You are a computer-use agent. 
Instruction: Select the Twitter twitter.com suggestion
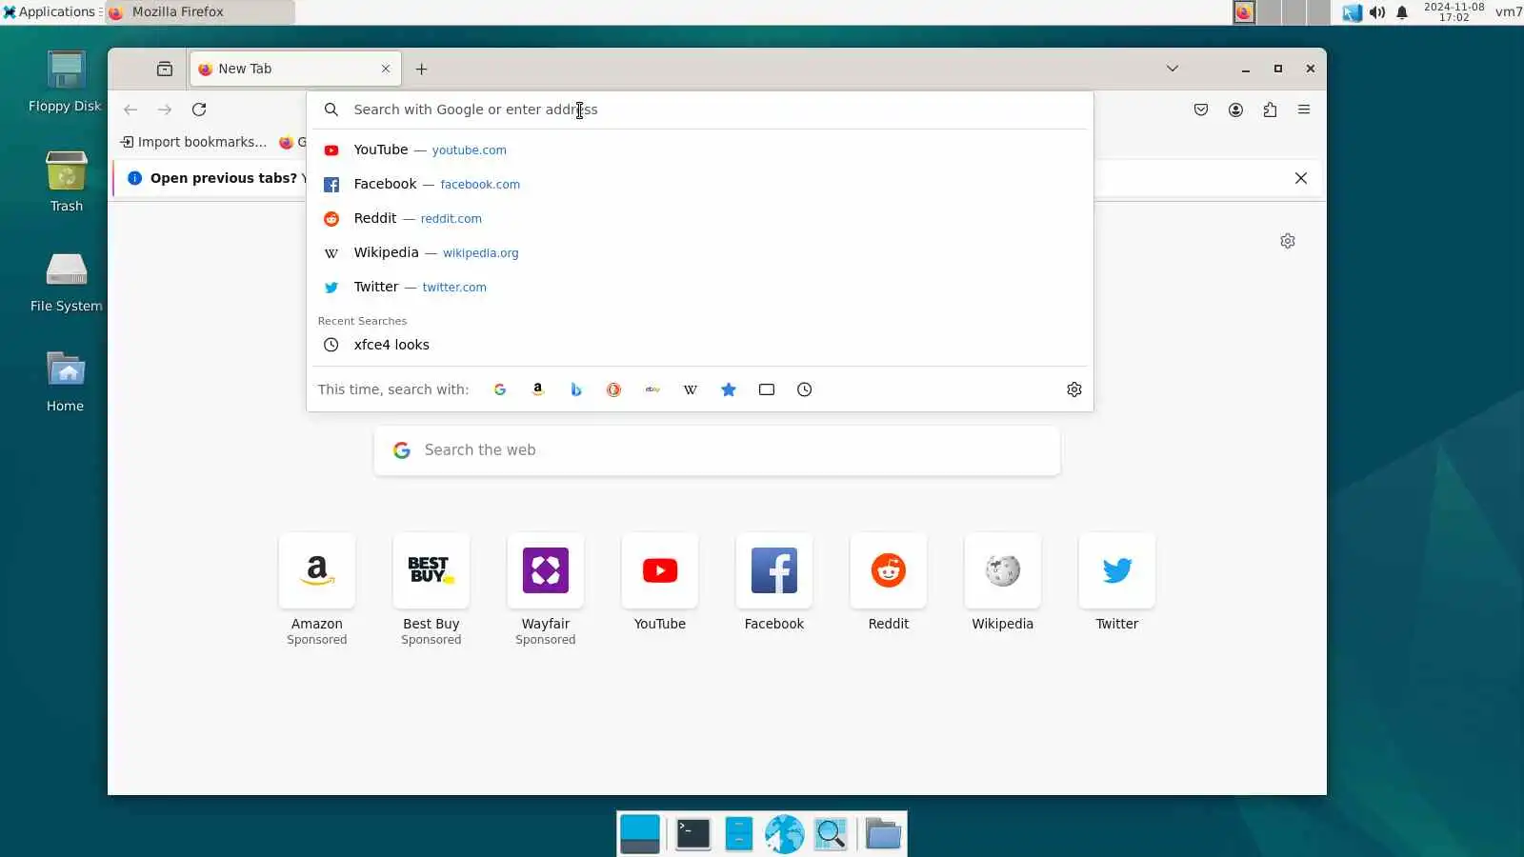point(700,287)
